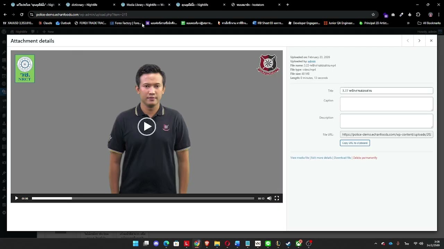The image size is (444, 249).
Task: Open Google Chrome from the taskbar
Action: pos(197,244)
